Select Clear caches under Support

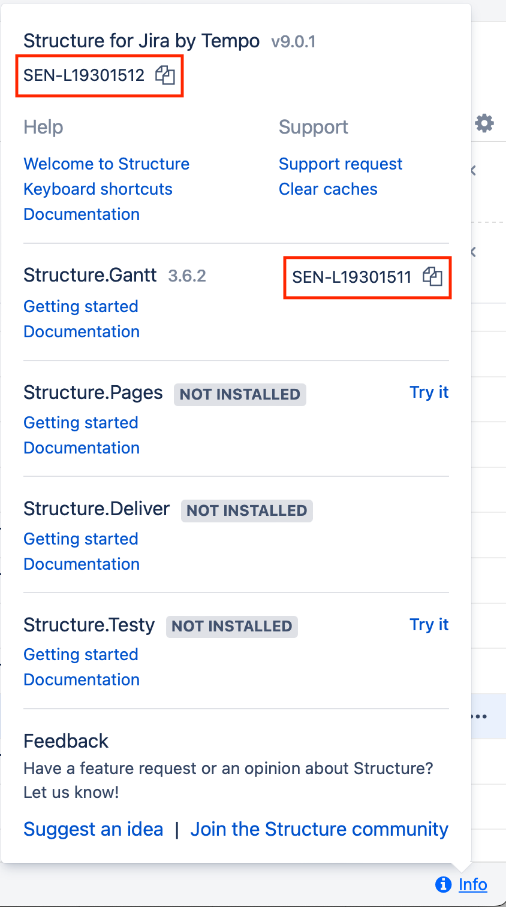[328, 189]
